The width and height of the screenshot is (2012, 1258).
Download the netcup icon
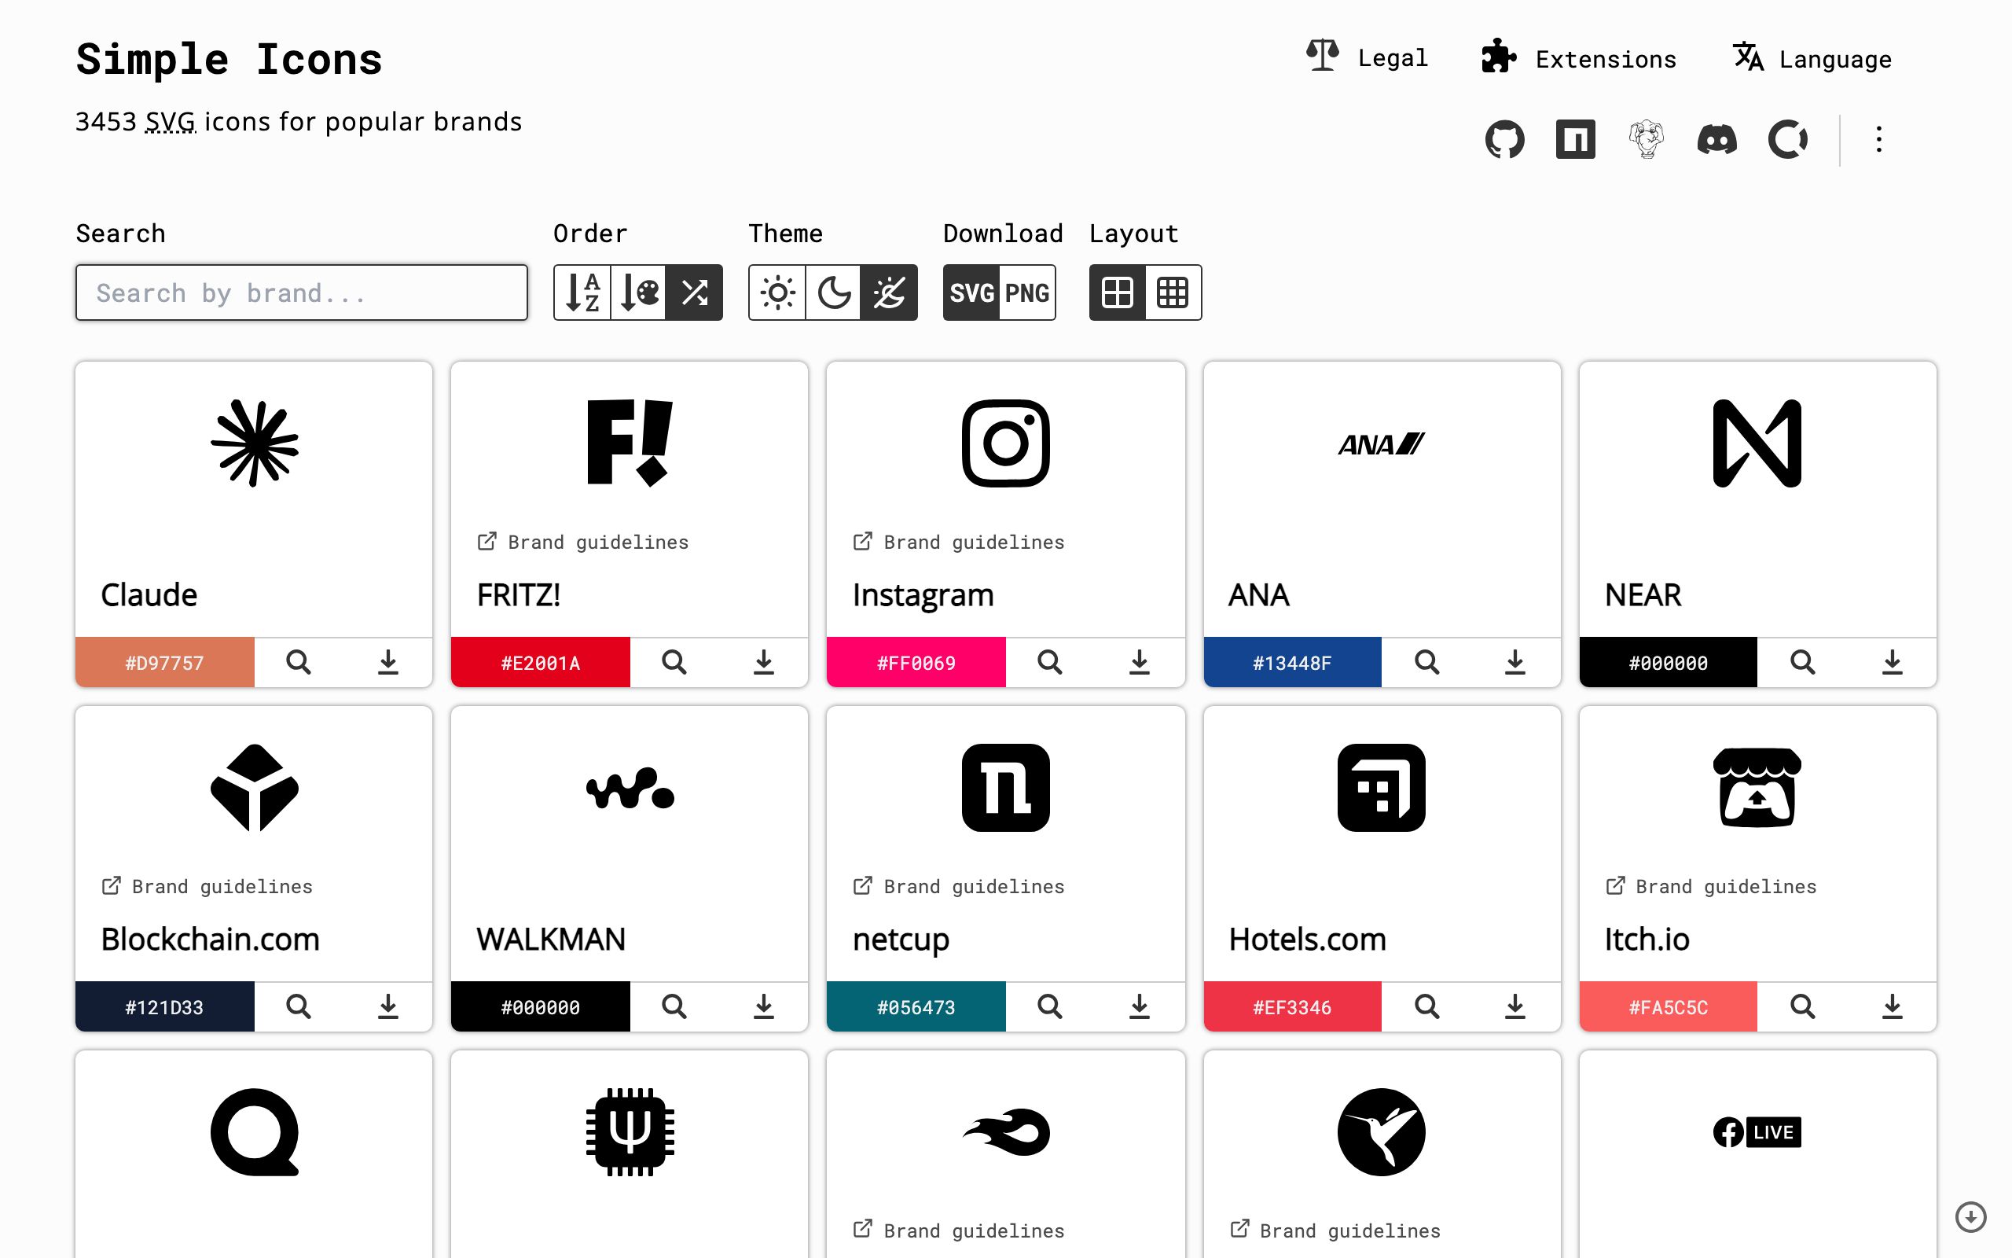pyautogui.click(x=1140, y=1006)
